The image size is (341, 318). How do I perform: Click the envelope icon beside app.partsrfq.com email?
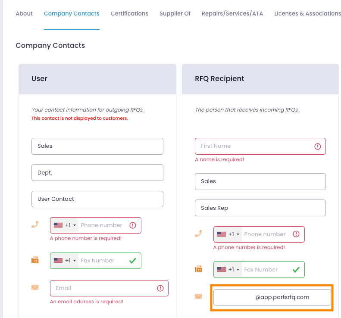point(198,296)
